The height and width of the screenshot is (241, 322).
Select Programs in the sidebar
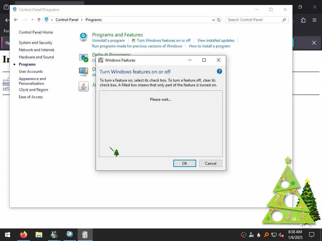point(27,64)
